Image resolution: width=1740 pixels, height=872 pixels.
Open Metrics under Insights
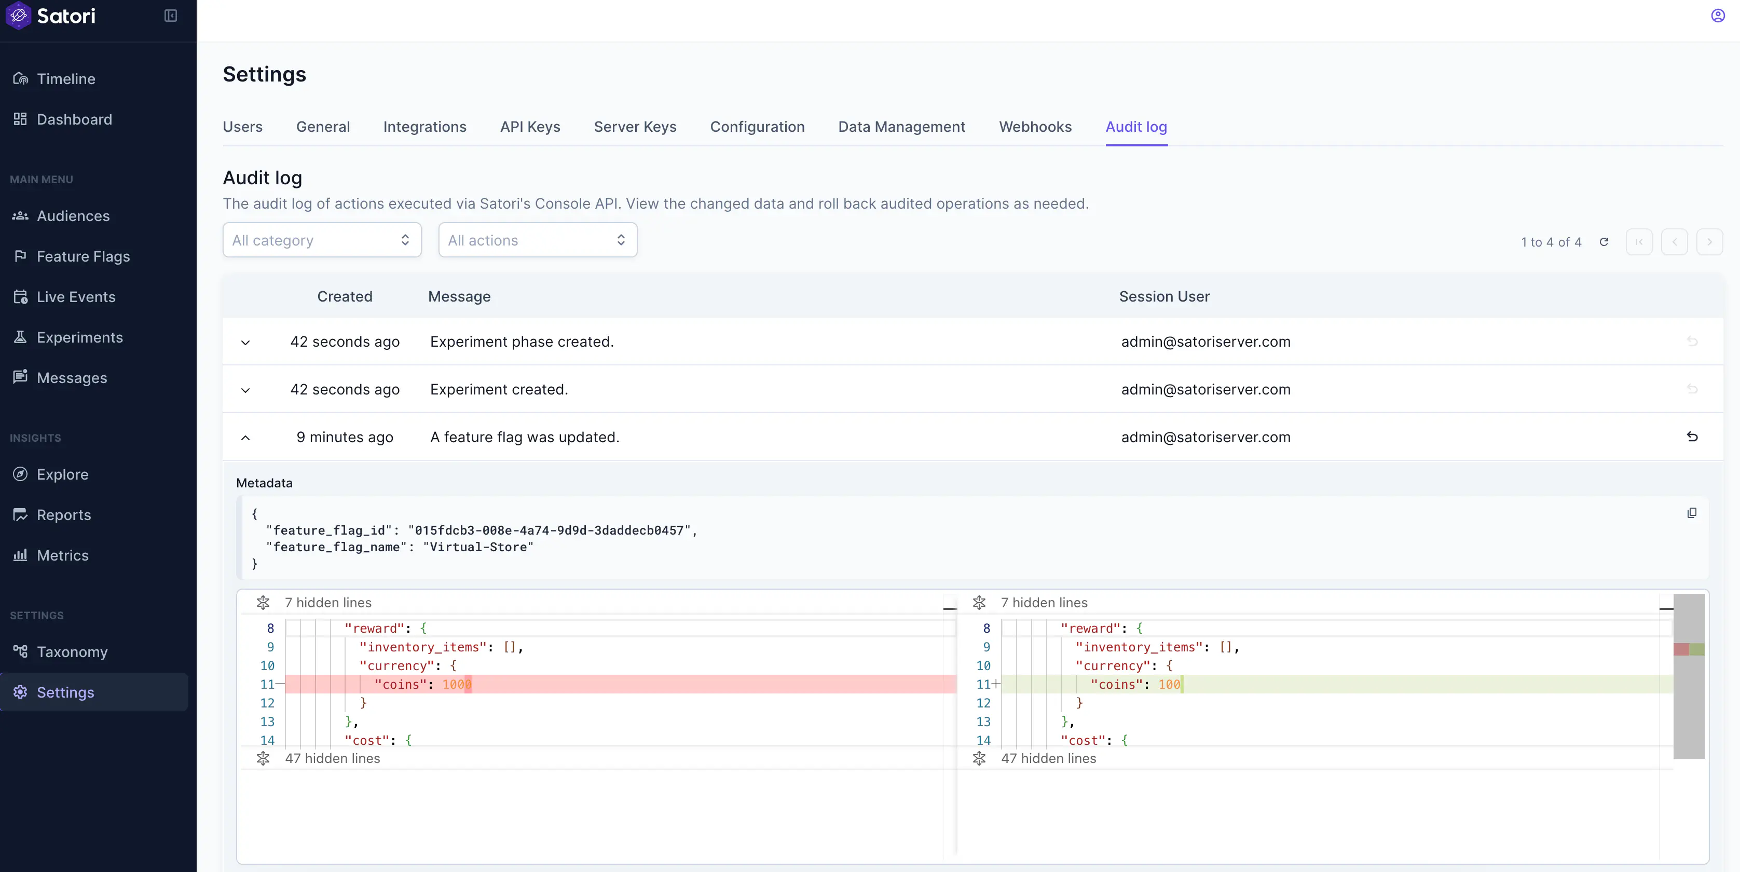tap(62, 556)
